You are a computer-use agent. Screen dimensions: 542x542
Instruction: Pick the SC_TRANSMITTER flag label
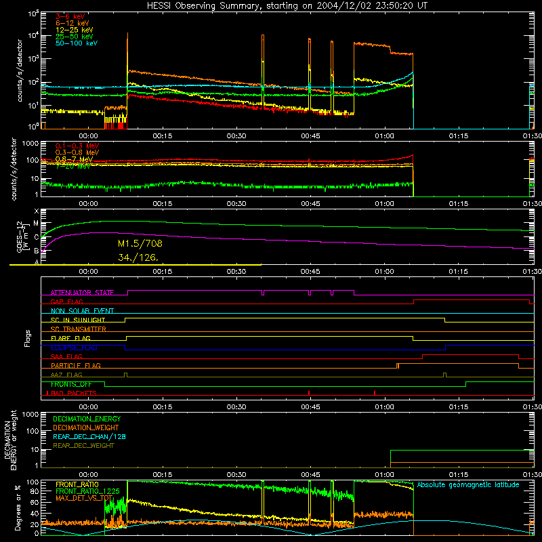click(79, 329)
